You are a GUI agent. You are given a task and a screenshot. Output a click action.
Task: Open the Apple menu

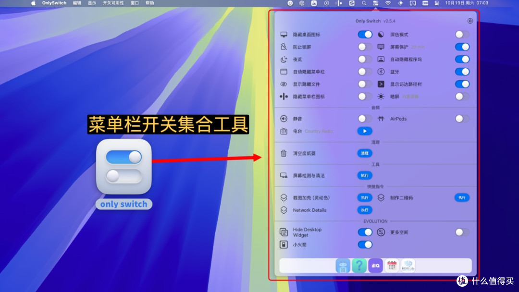point(33,3)
